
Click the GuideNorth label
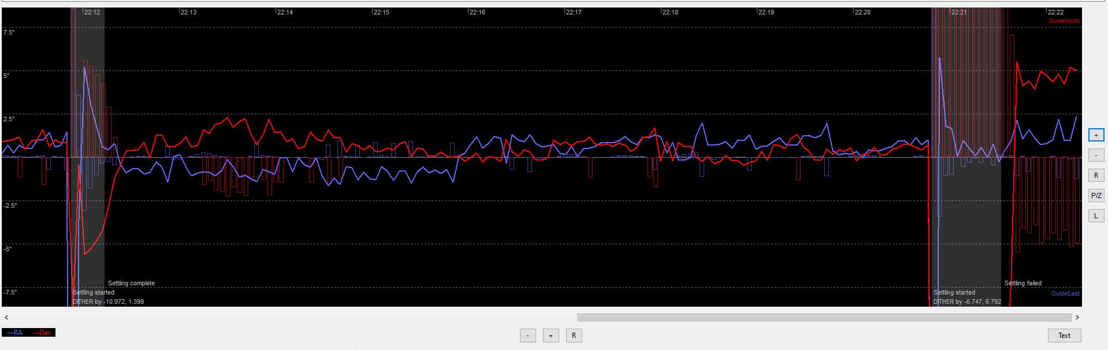click(x=1064, y=21)
